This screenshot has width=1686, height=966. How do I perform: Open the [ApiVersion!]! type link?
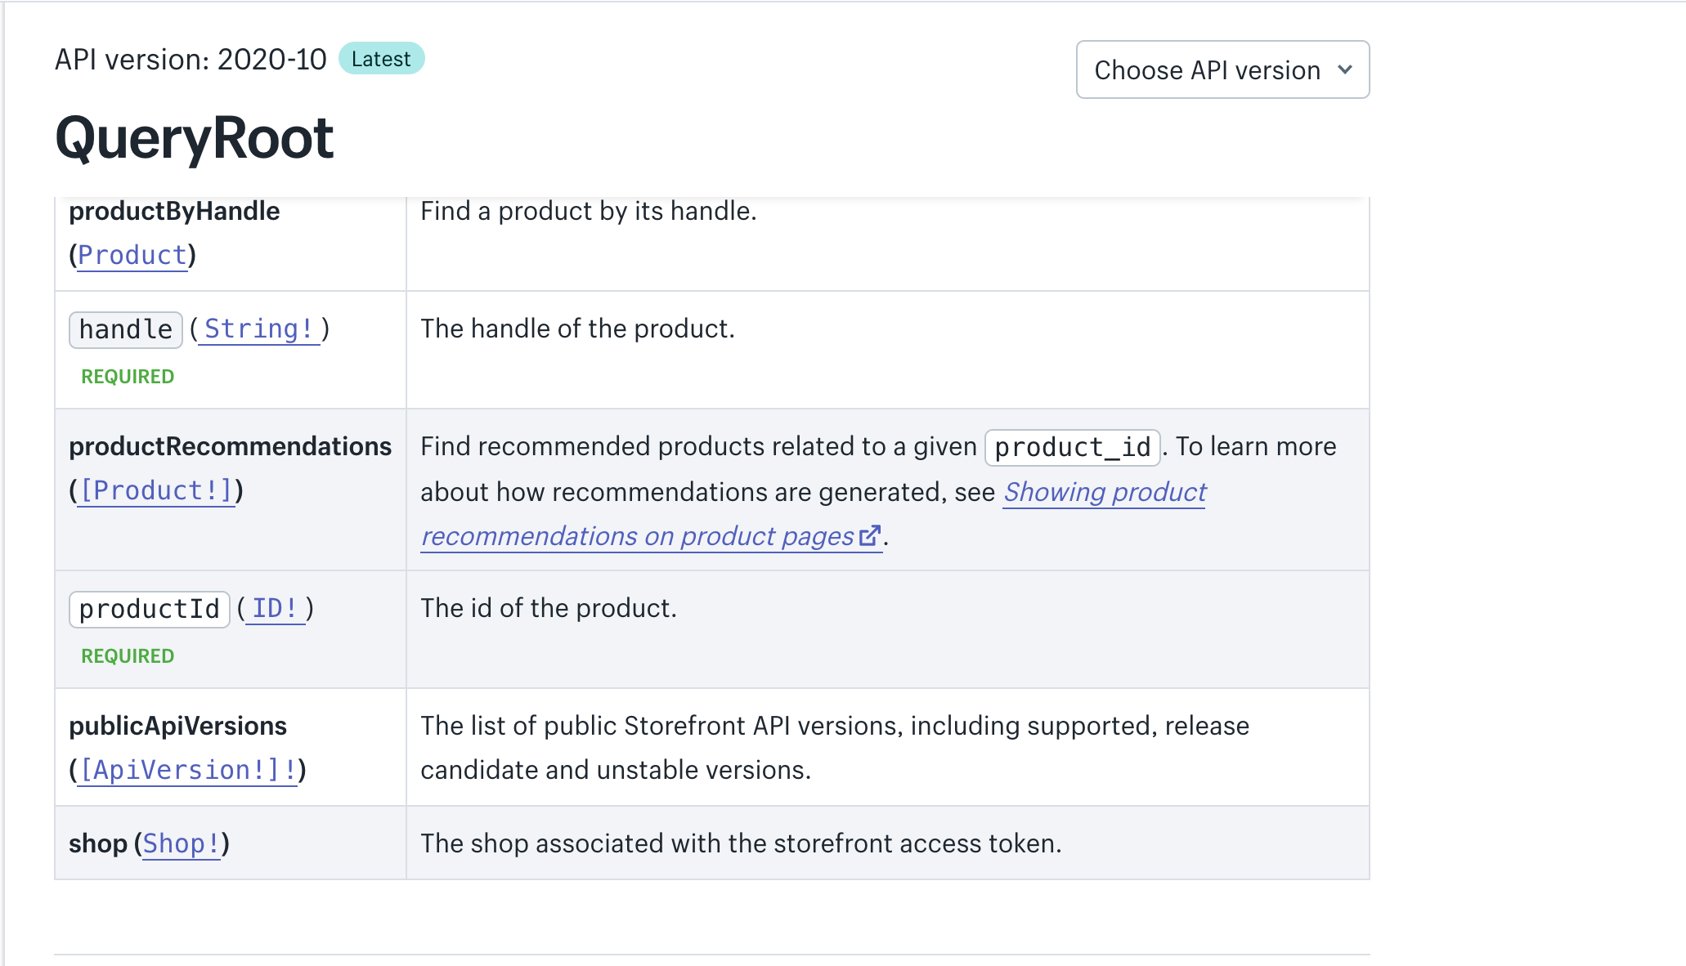tap(187, 770)
